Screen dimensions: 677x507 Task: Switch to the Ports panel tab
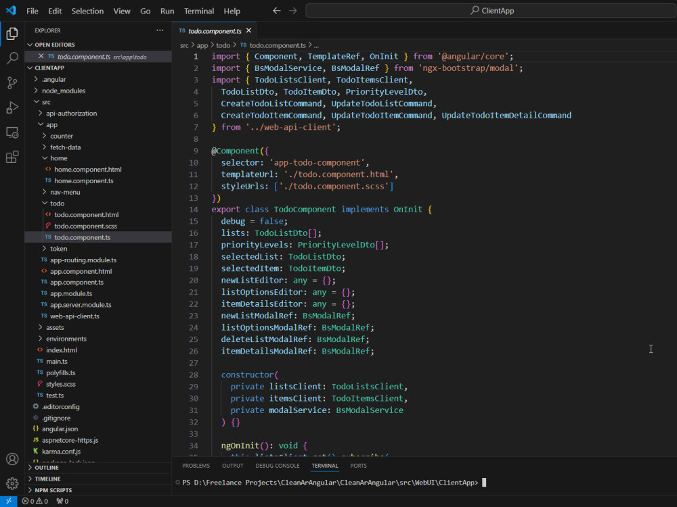tap(358, 466)
